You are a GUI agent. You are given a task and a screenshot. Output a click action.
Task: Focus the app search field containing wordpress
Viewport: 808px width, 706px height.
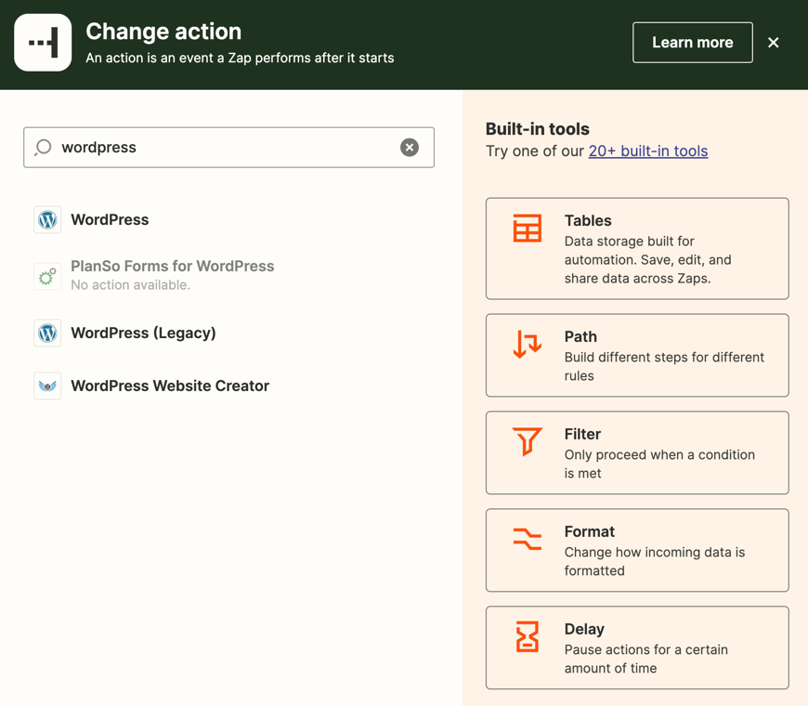(x=228, y=148)
